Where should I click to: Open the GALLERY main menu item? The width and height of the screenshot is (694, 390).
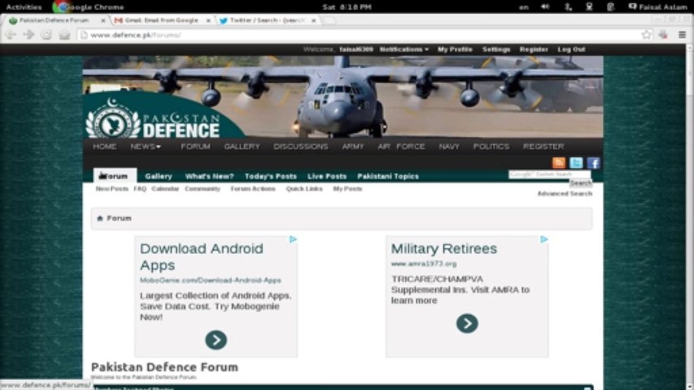(242, 146)
